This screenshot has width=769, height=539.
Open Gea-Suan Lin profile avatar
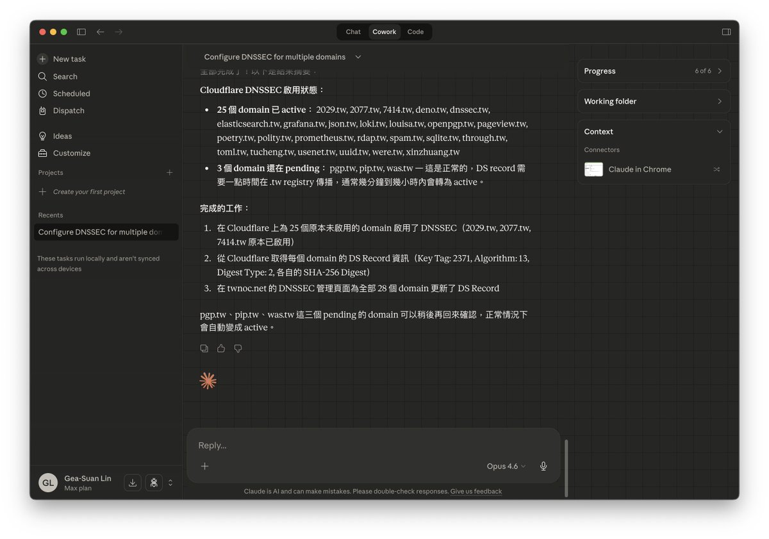[48, 483]
